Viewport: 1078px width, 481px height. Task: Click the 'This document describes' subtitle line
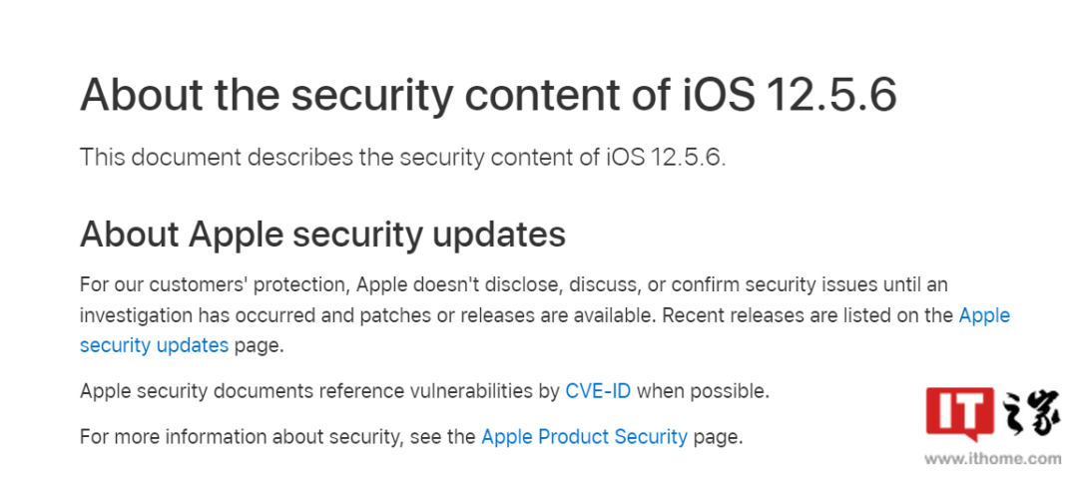[403, 158]
